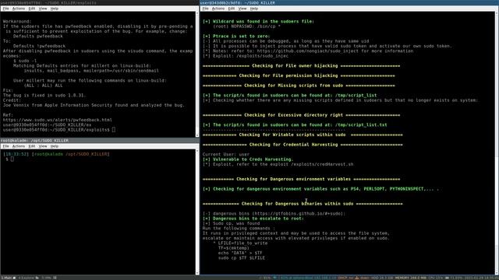Click 'Vulnerable to Creds Harvesting.' line
This screenshot has height=280, width=499.
248,159
